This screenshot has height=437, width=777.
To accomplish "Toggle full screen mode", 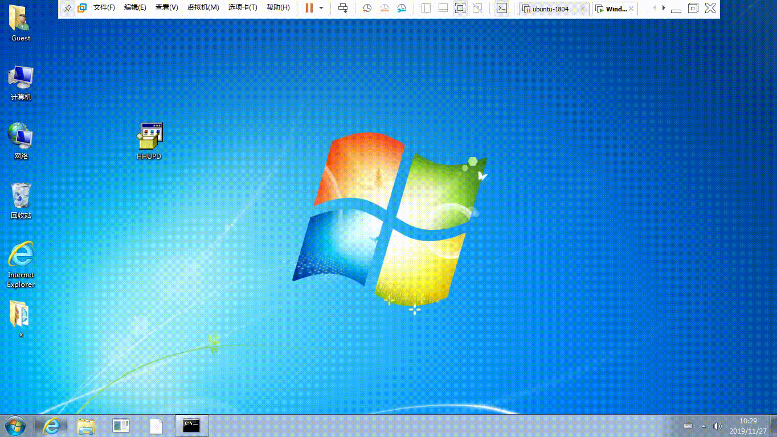I will [x=460, y=8].
